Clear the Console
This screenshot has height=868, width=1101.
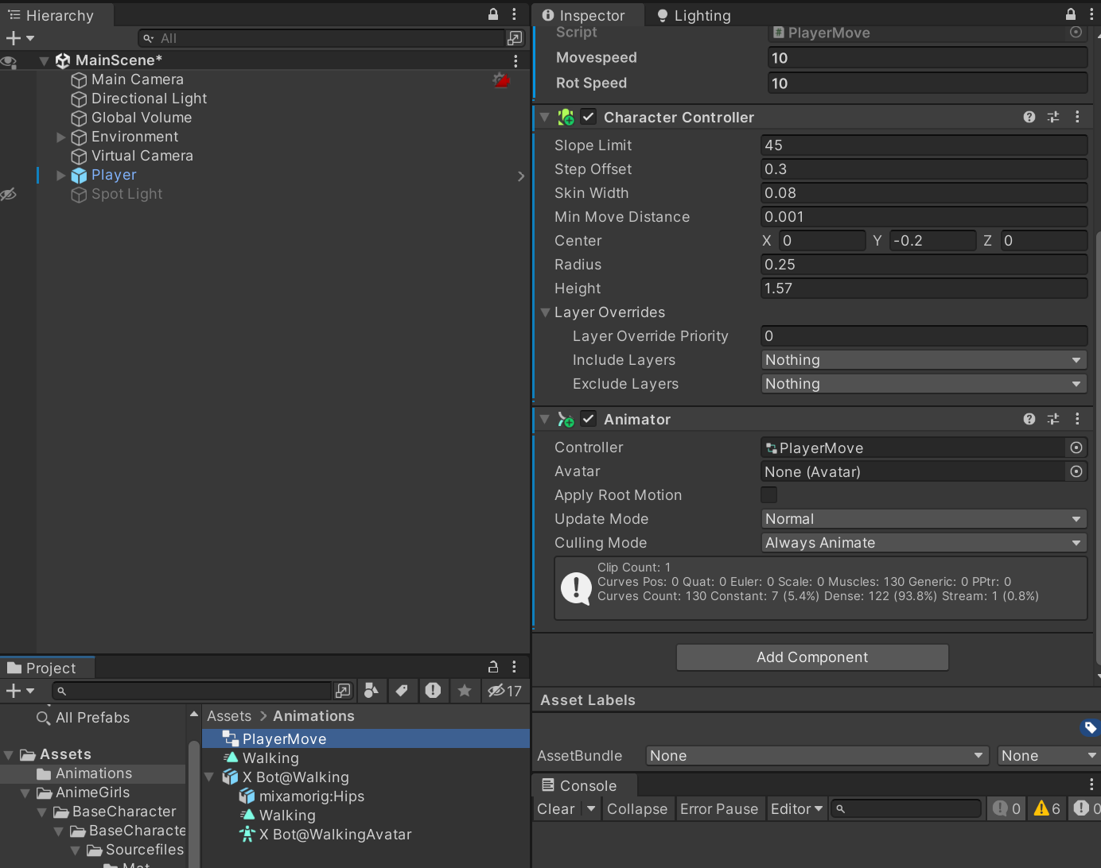tap(556, 808)
